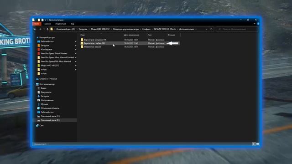
Task: Open the Поделиться ribbon tab
Action: (x=61, y=24)
